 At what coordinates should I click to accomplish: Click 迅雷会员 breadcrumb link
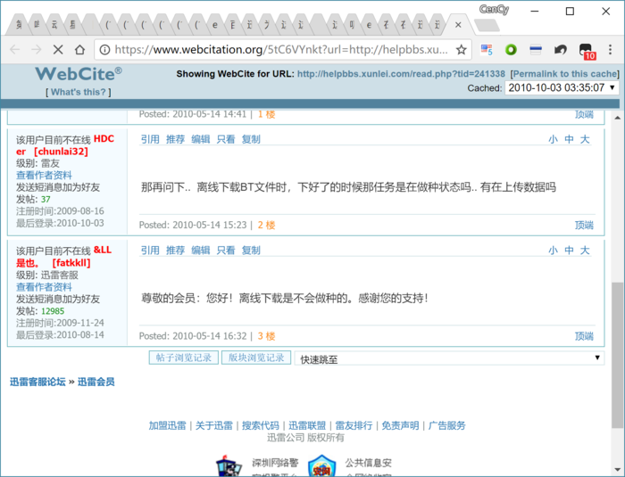96,382
